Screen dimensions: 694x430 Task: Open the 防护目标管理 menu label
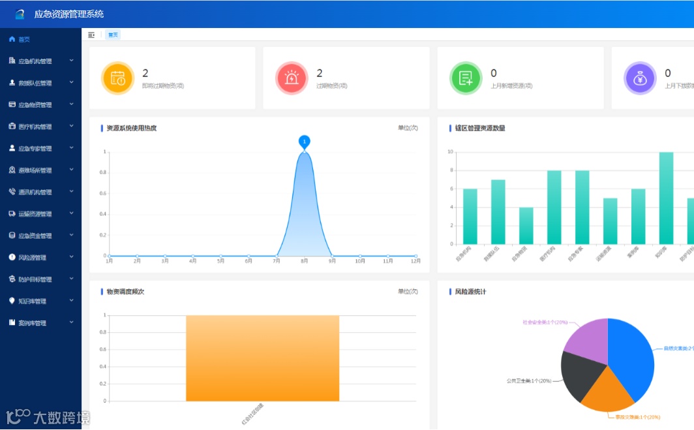point(35,279)
